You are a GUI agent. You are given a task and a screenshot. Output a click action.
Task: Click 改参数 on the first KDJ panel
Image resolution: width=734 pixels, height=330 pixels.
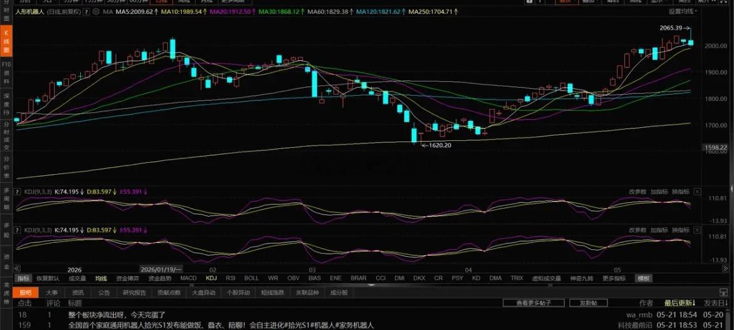click(637, 192)
